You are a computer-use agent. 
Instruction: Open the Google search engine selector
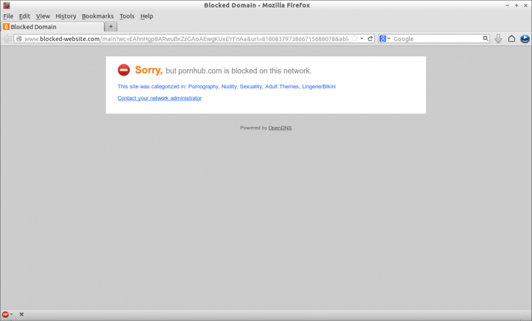pos(385,38)
